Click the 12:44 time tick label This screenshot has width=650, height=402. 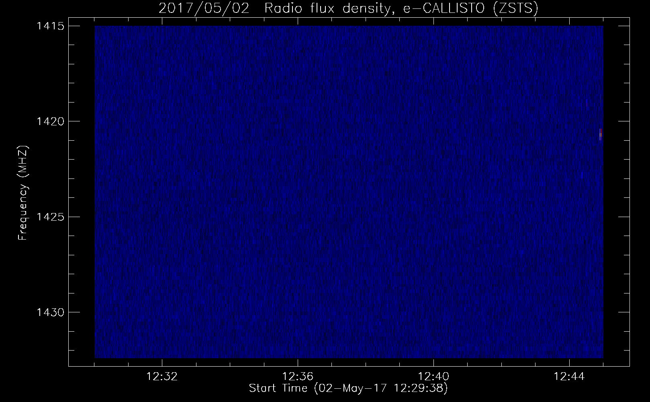click(x=569, y=377)
